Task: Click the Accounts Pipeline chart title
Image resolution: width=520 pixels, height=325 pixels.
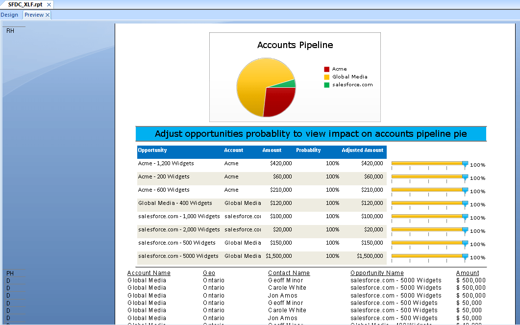Action: pos(295,45)
